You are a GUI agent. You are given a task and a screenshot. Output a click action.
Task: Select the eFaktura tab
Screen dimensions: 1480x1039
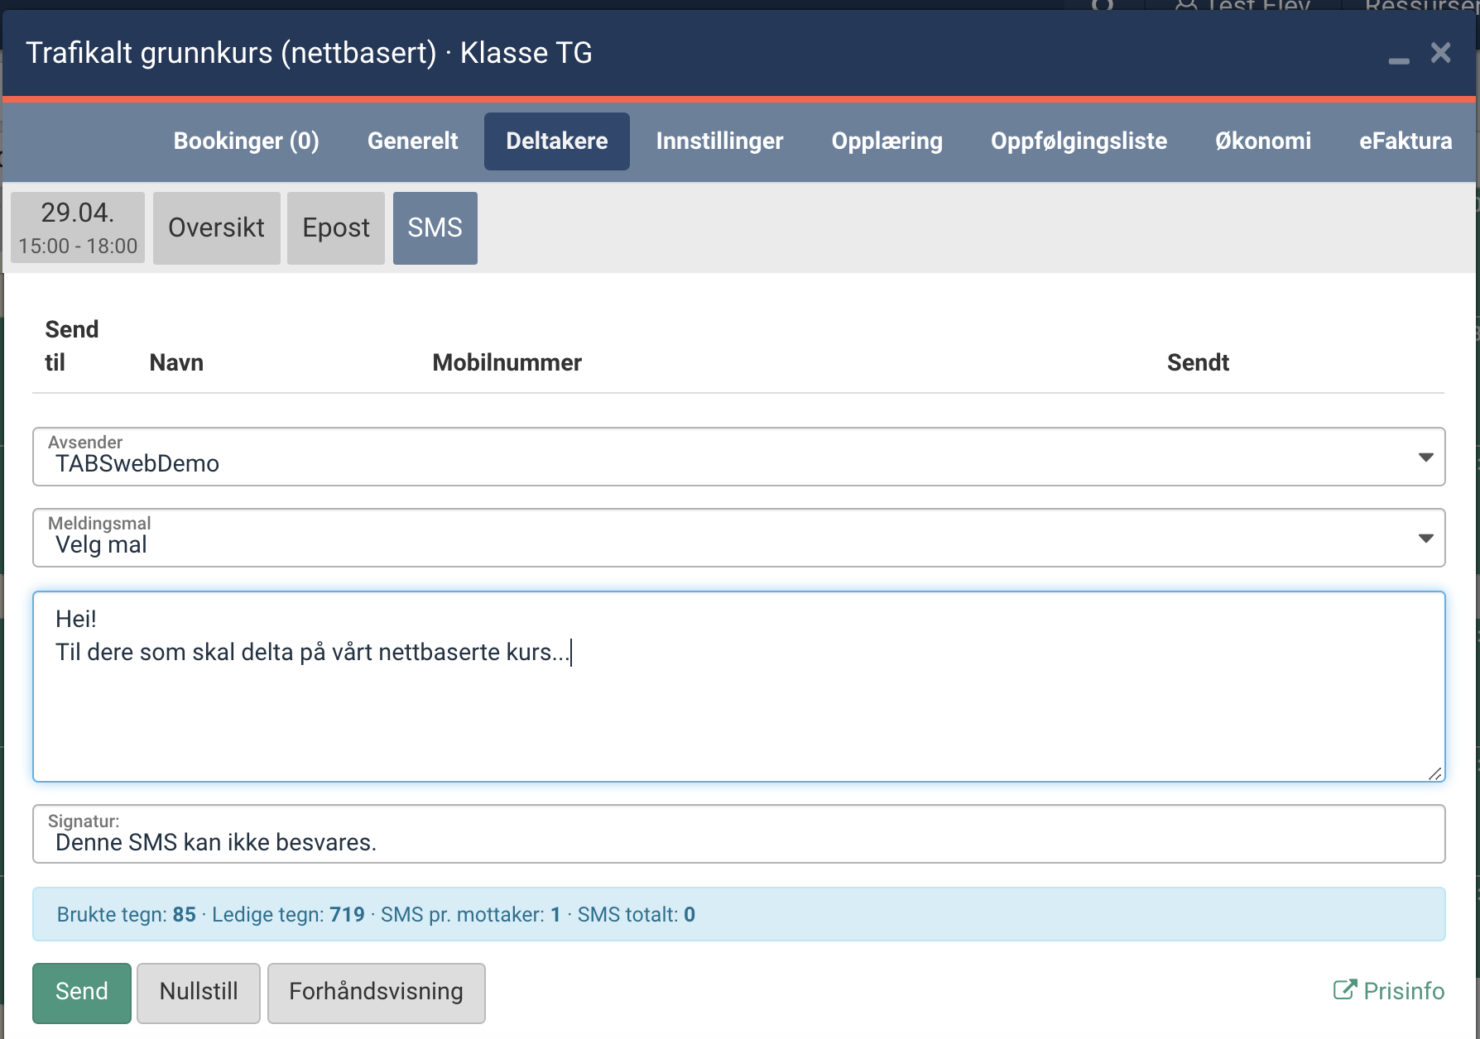[1406, 141]
